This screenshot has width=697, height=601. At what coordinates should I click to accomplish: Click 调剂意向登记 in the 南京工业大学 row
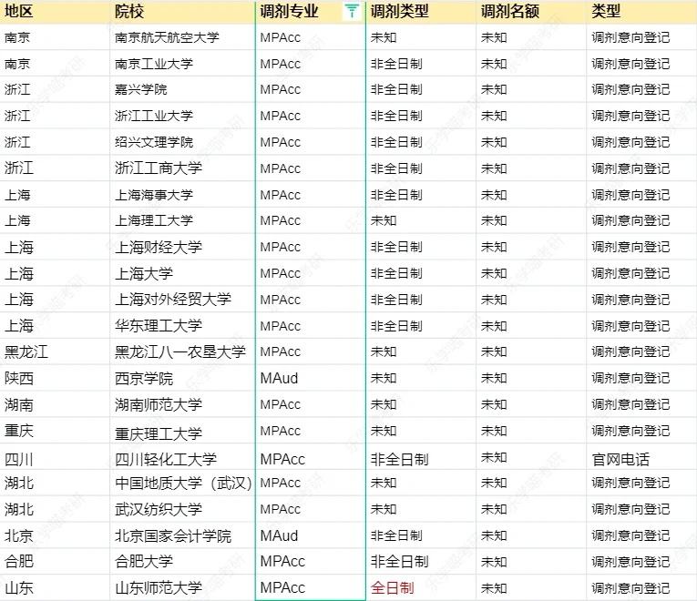[630, 64]
